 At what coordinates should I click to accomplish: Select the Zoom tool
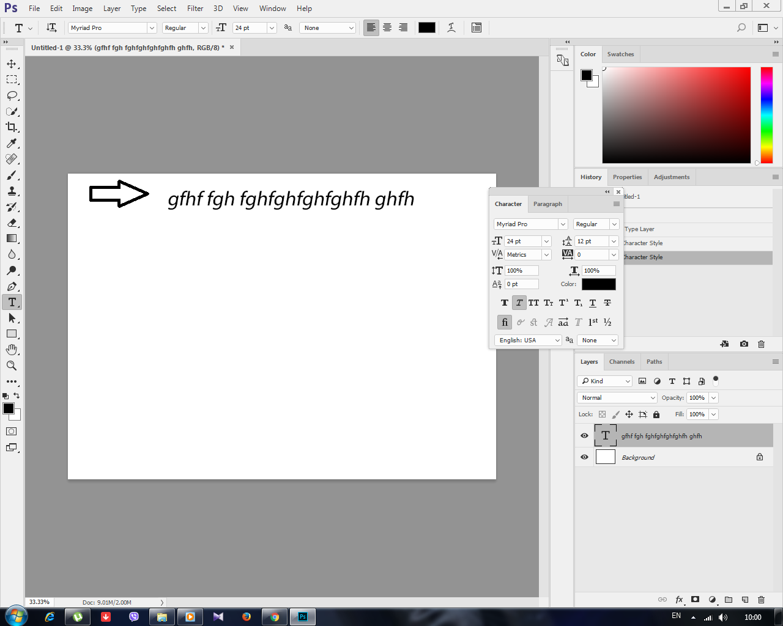[12, 366]
